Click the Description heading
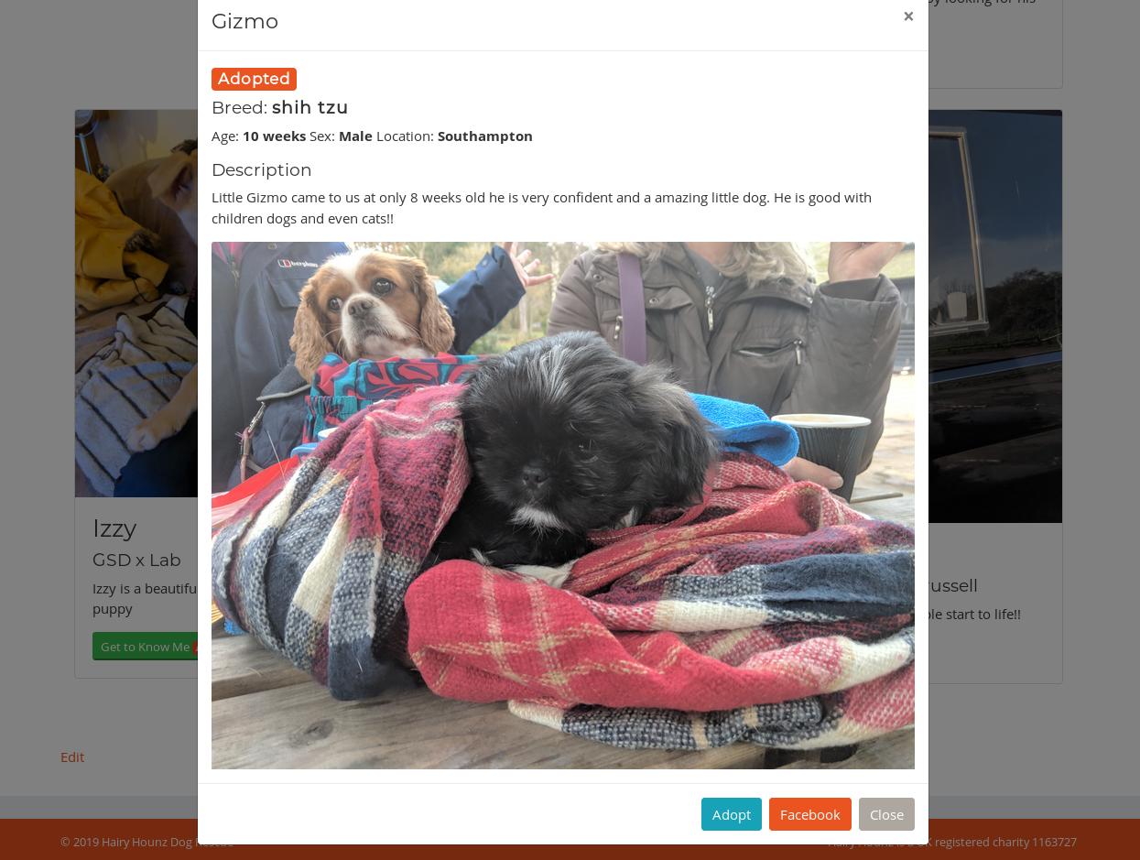Image resolution: width=1140 pixels, height=860 pixels. [x=262, y=169]
